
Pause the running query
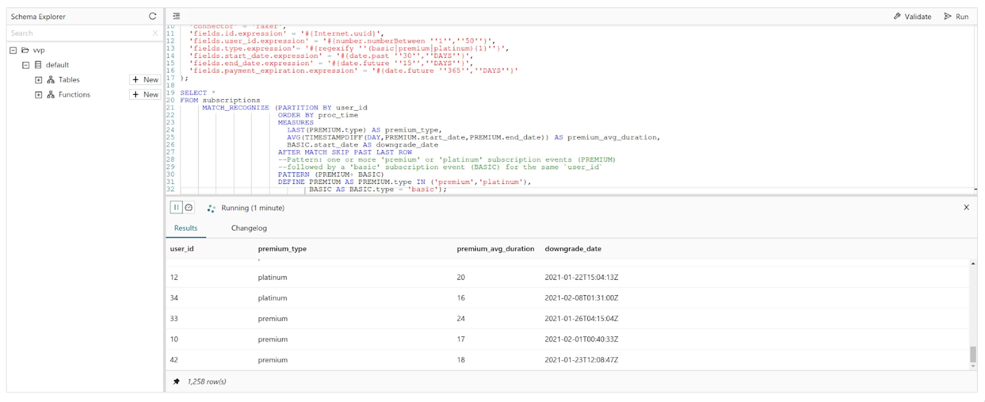(x=176, y=207)
